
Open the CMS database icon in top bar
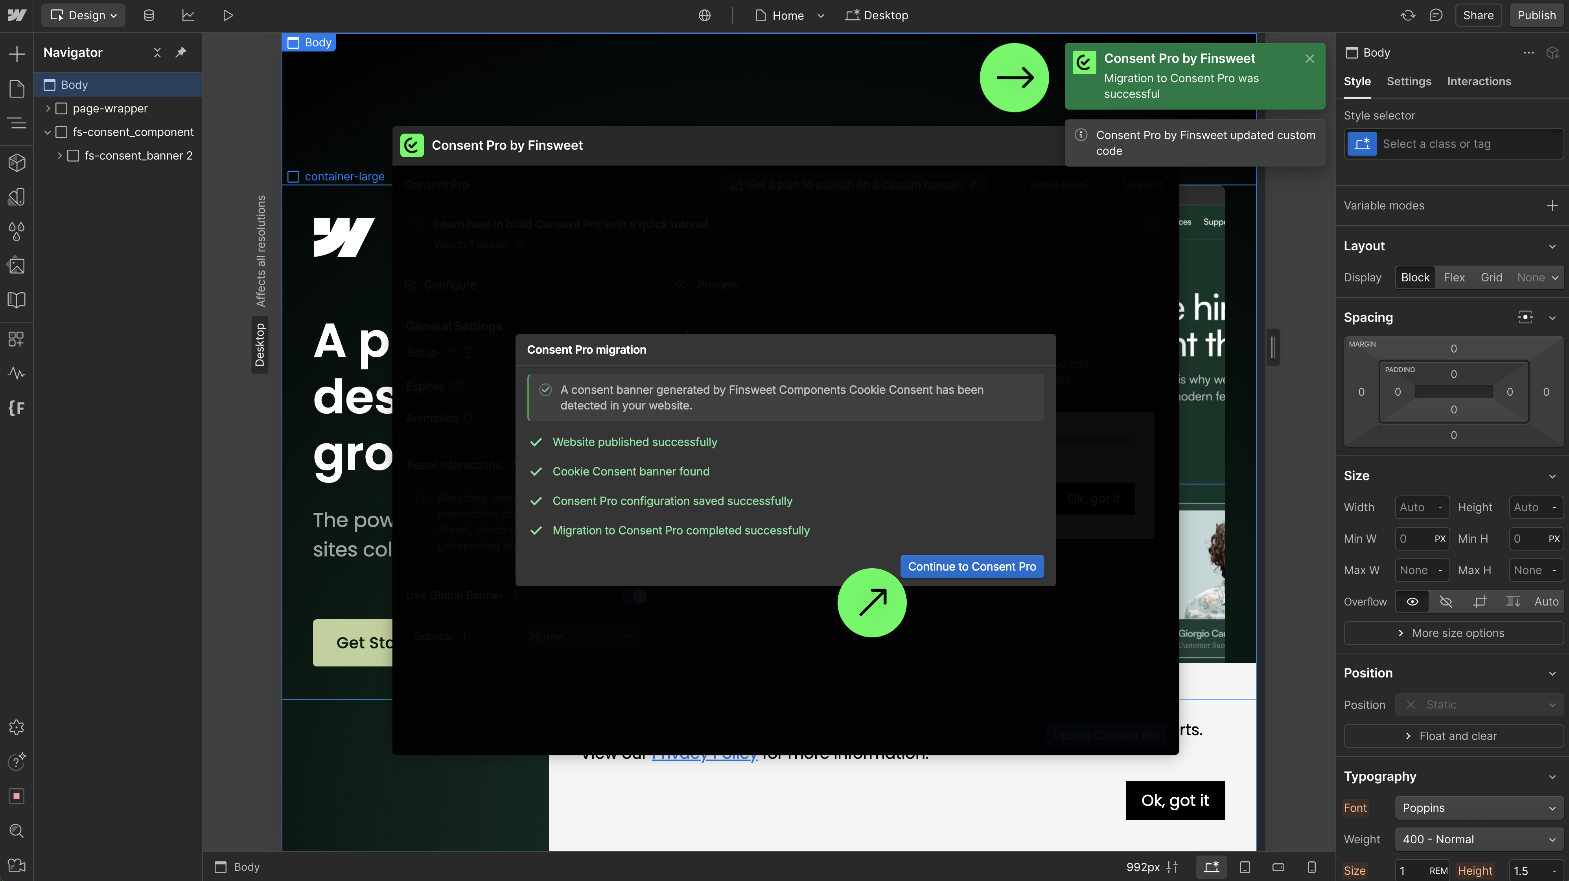click(x=149, y=15)
